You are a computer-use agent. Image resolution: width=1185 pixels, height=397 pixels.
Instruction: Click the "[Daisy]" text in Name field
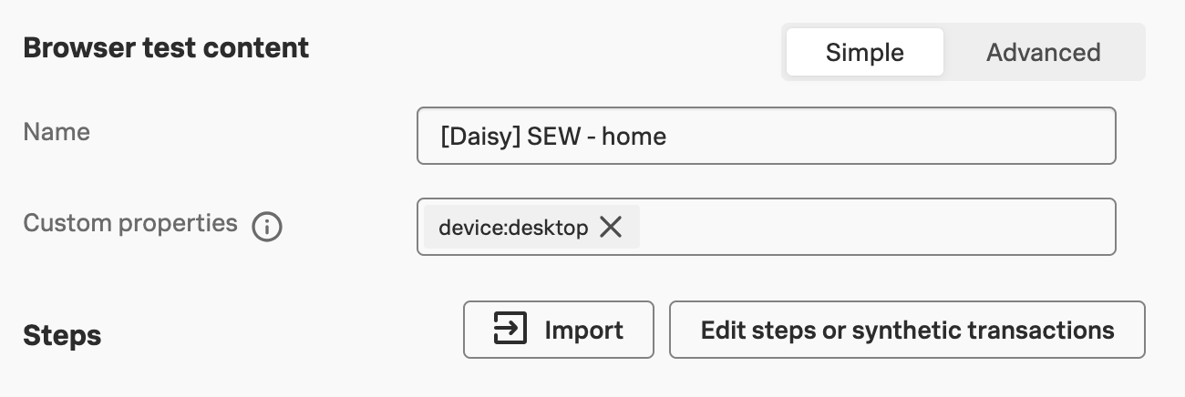(479, 137)
